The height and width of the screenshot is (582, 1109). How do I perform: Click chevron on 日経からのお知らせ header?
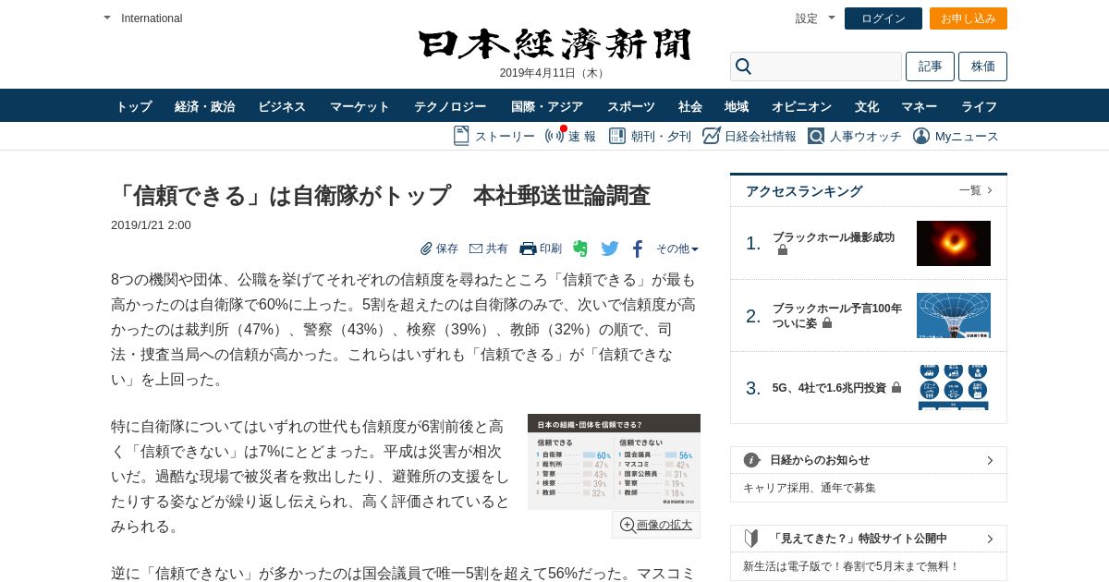click(x=990, y=460)
